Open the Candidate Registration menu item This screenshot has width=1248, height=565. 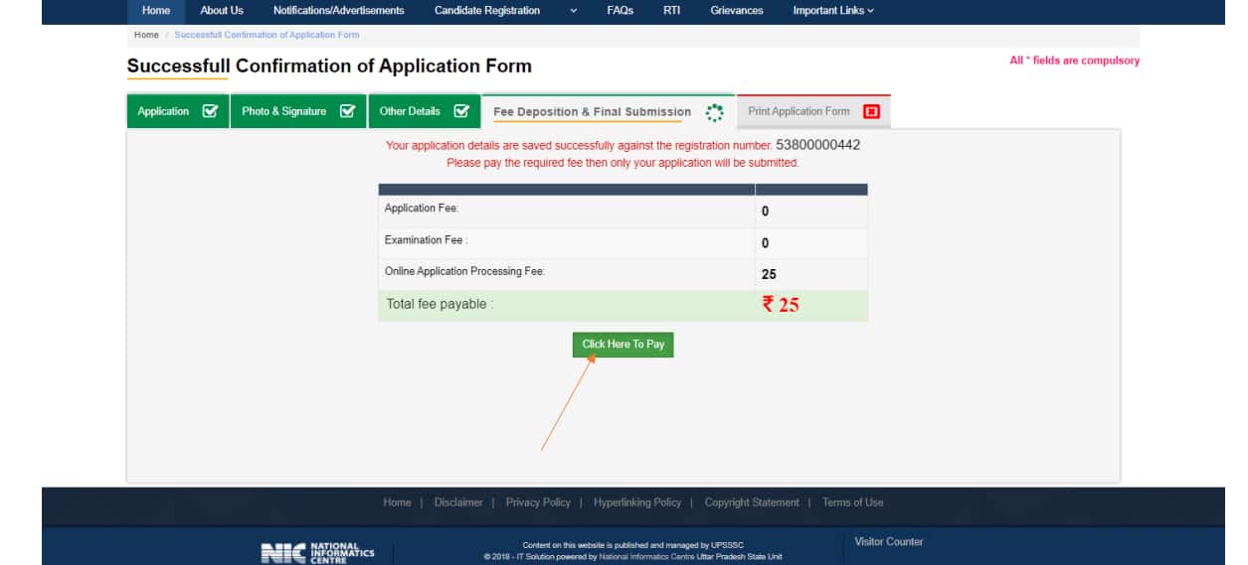pos(487,11)
